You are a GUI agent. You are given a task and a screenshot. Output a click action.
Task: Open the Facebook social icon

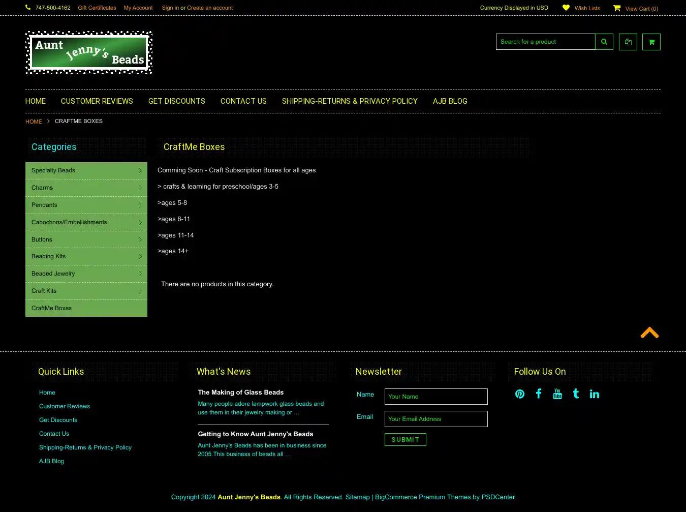point(539,394)
